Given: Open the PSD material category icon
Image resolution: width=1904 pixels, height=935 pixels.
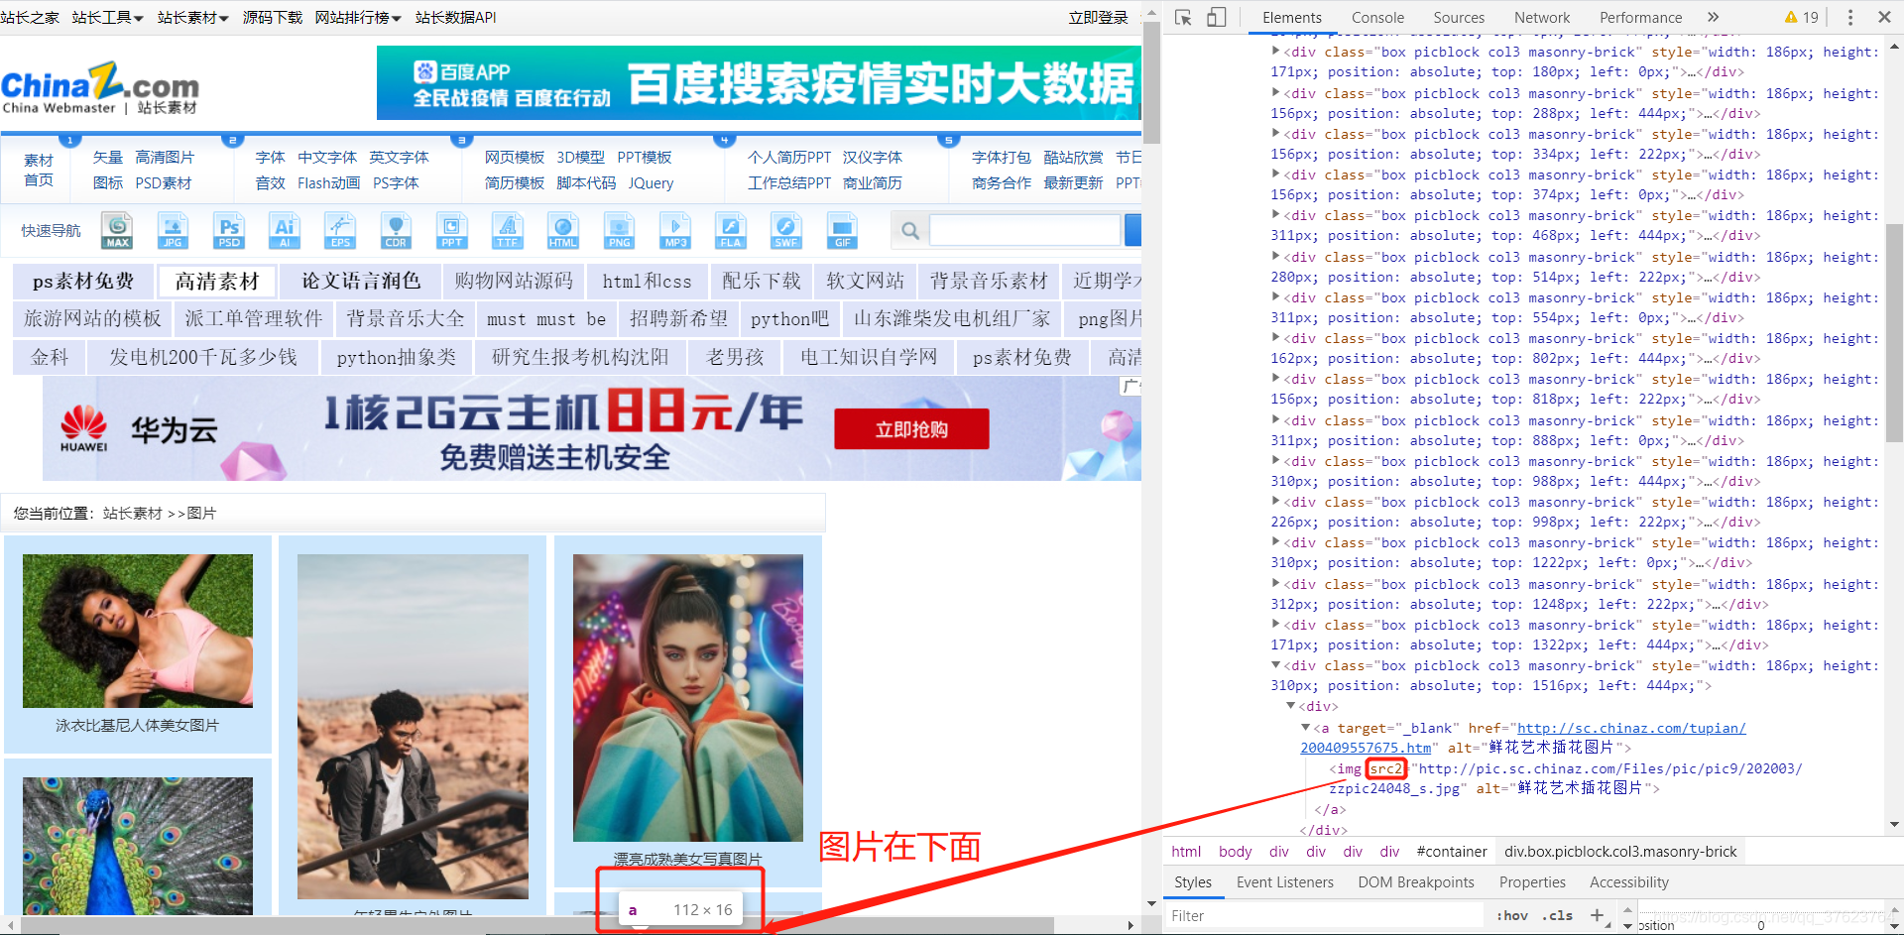Looking at the screenshot, I should 229,230.
